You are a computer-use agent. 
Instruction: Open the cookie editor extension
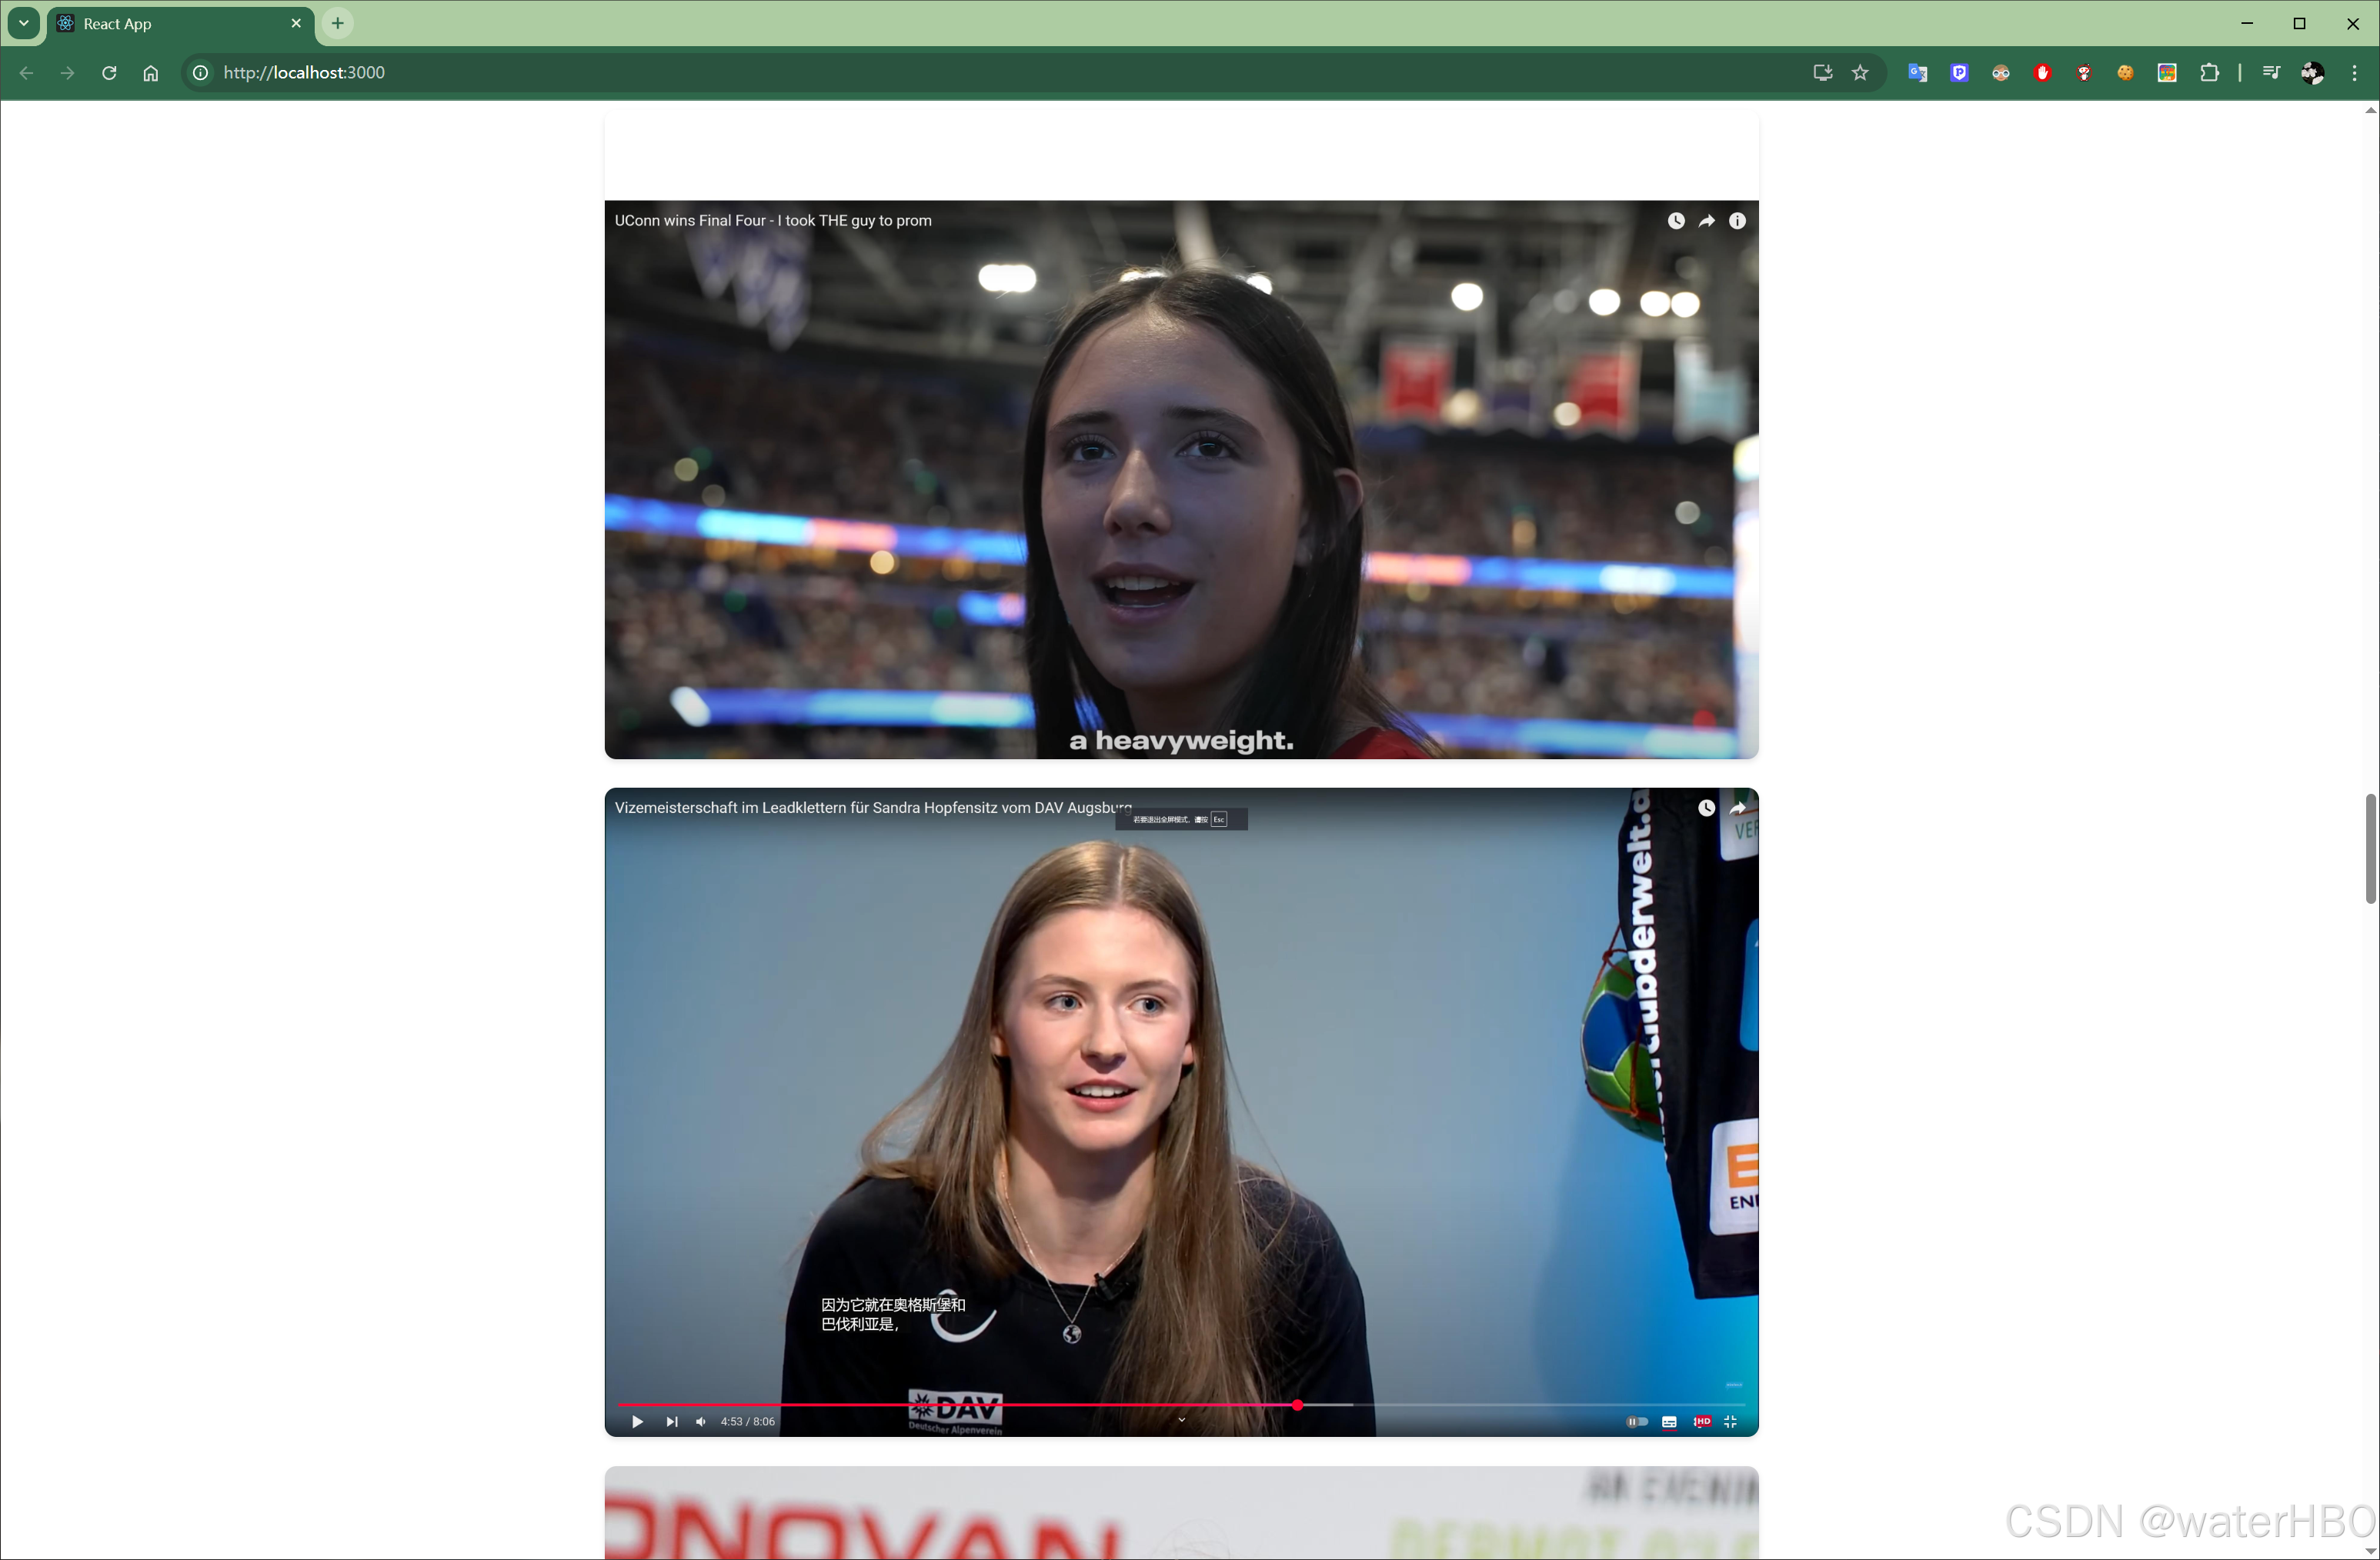(x=2125, y=72)
